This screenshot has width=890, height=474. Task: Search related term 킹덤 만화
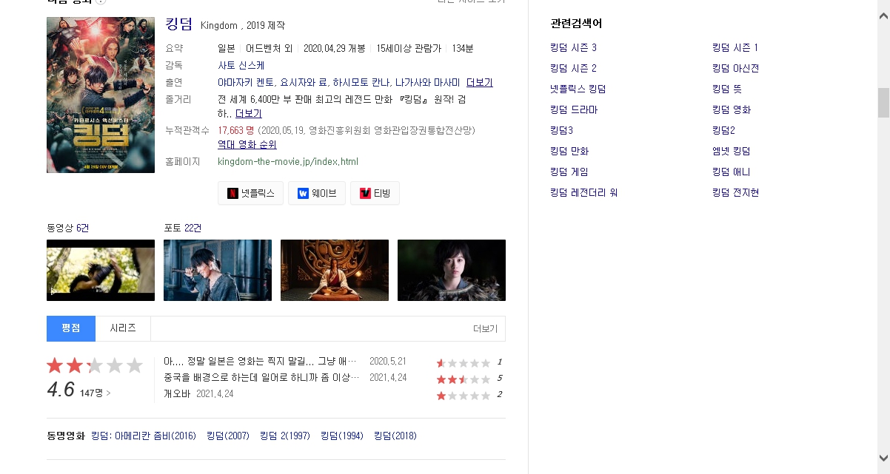click(569, 152)
